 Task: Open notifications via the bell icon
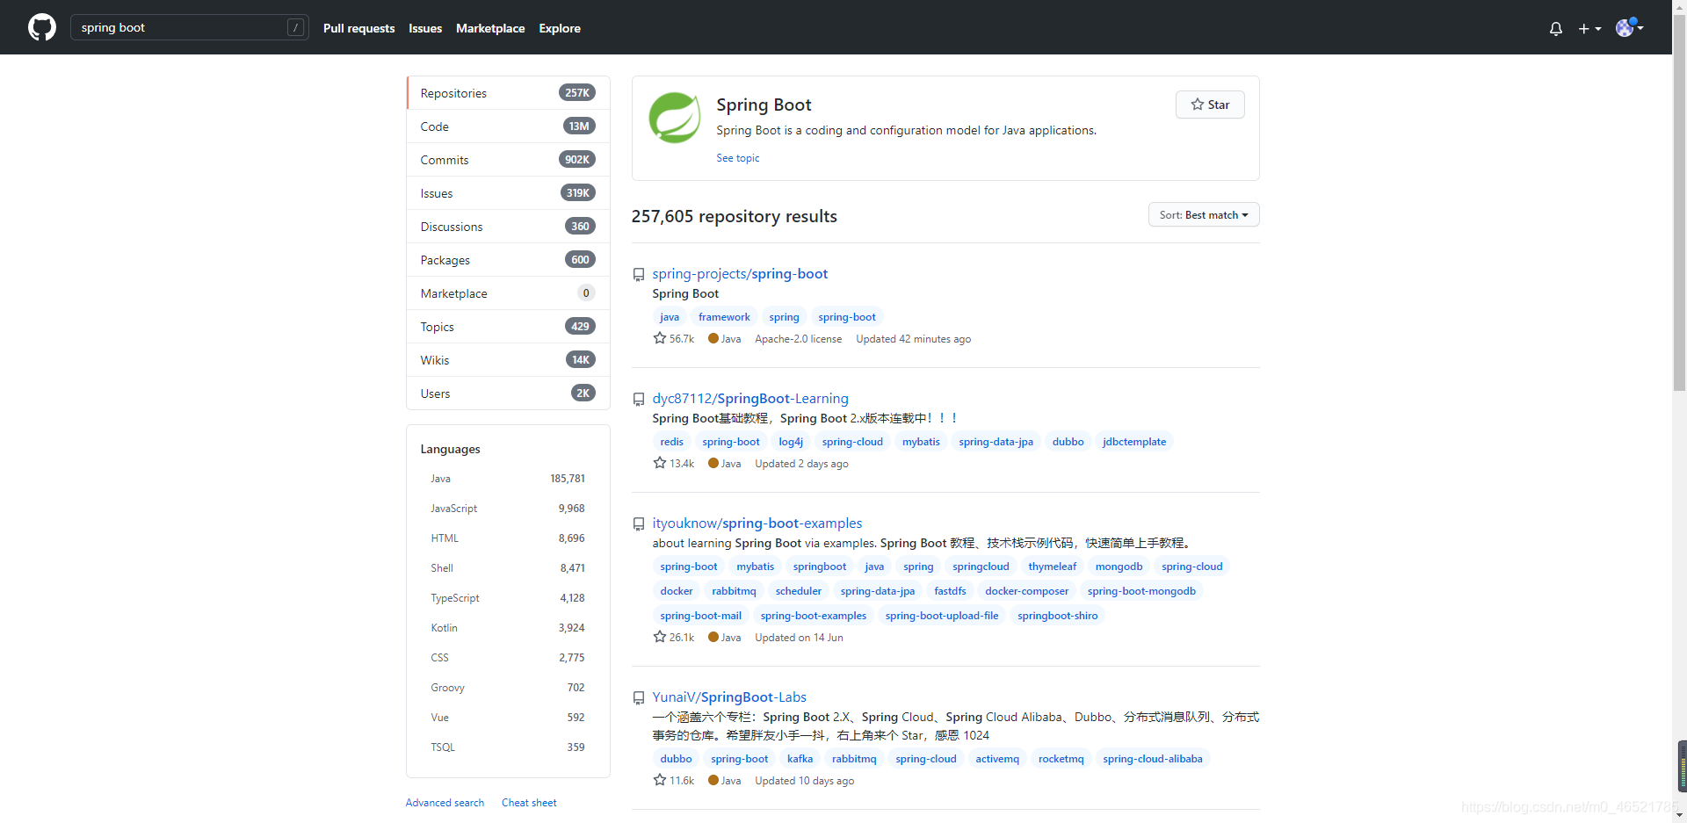point(1555,28)
